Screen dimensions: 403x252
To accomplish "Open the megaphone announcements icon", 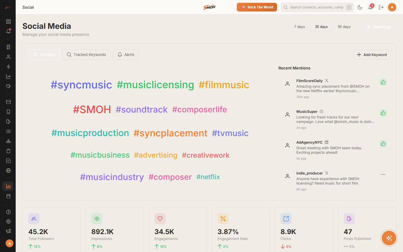I will point(8,231).
